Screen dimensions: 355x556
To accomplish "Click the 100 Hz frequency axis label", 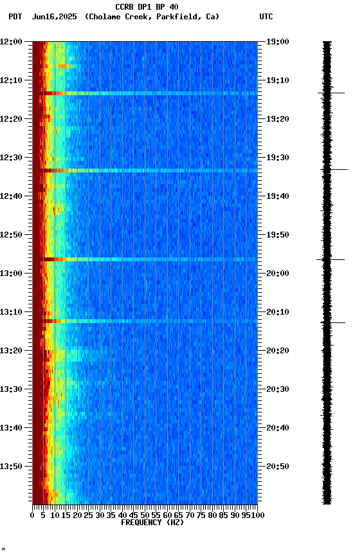I will coord(259,515).
